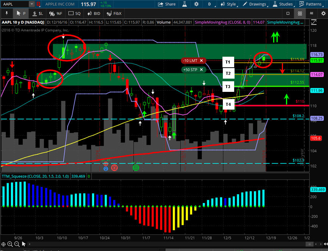Open the D timeframe dropdown

[x=211, y=4]
